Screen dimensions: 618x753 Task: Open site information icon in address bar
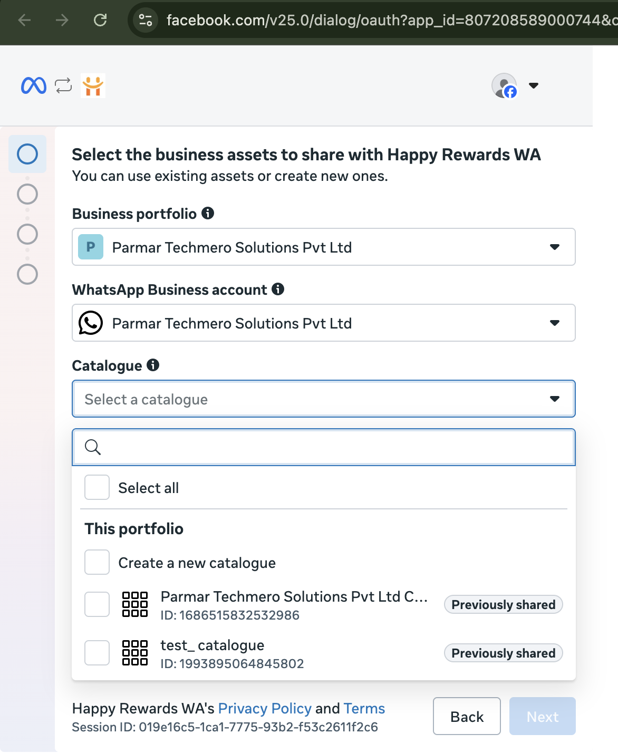tap(146, 20)
